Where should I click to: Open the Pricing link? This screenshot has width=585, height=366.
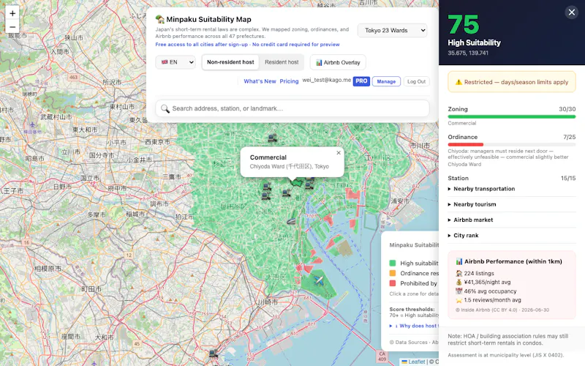[289, 81]
